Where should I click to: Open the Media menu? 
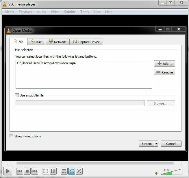pyautogui.click(x=10, y=12)
